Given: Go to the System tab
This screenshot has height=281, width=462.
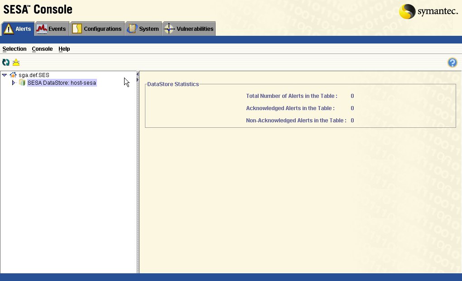Looking at the screenshot, I should 143,29.
